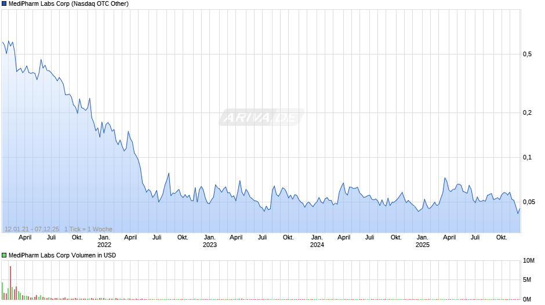545x305 pixels.
Task: Click the 'Jan. 2025' time axis label
Action: point(422,241)
